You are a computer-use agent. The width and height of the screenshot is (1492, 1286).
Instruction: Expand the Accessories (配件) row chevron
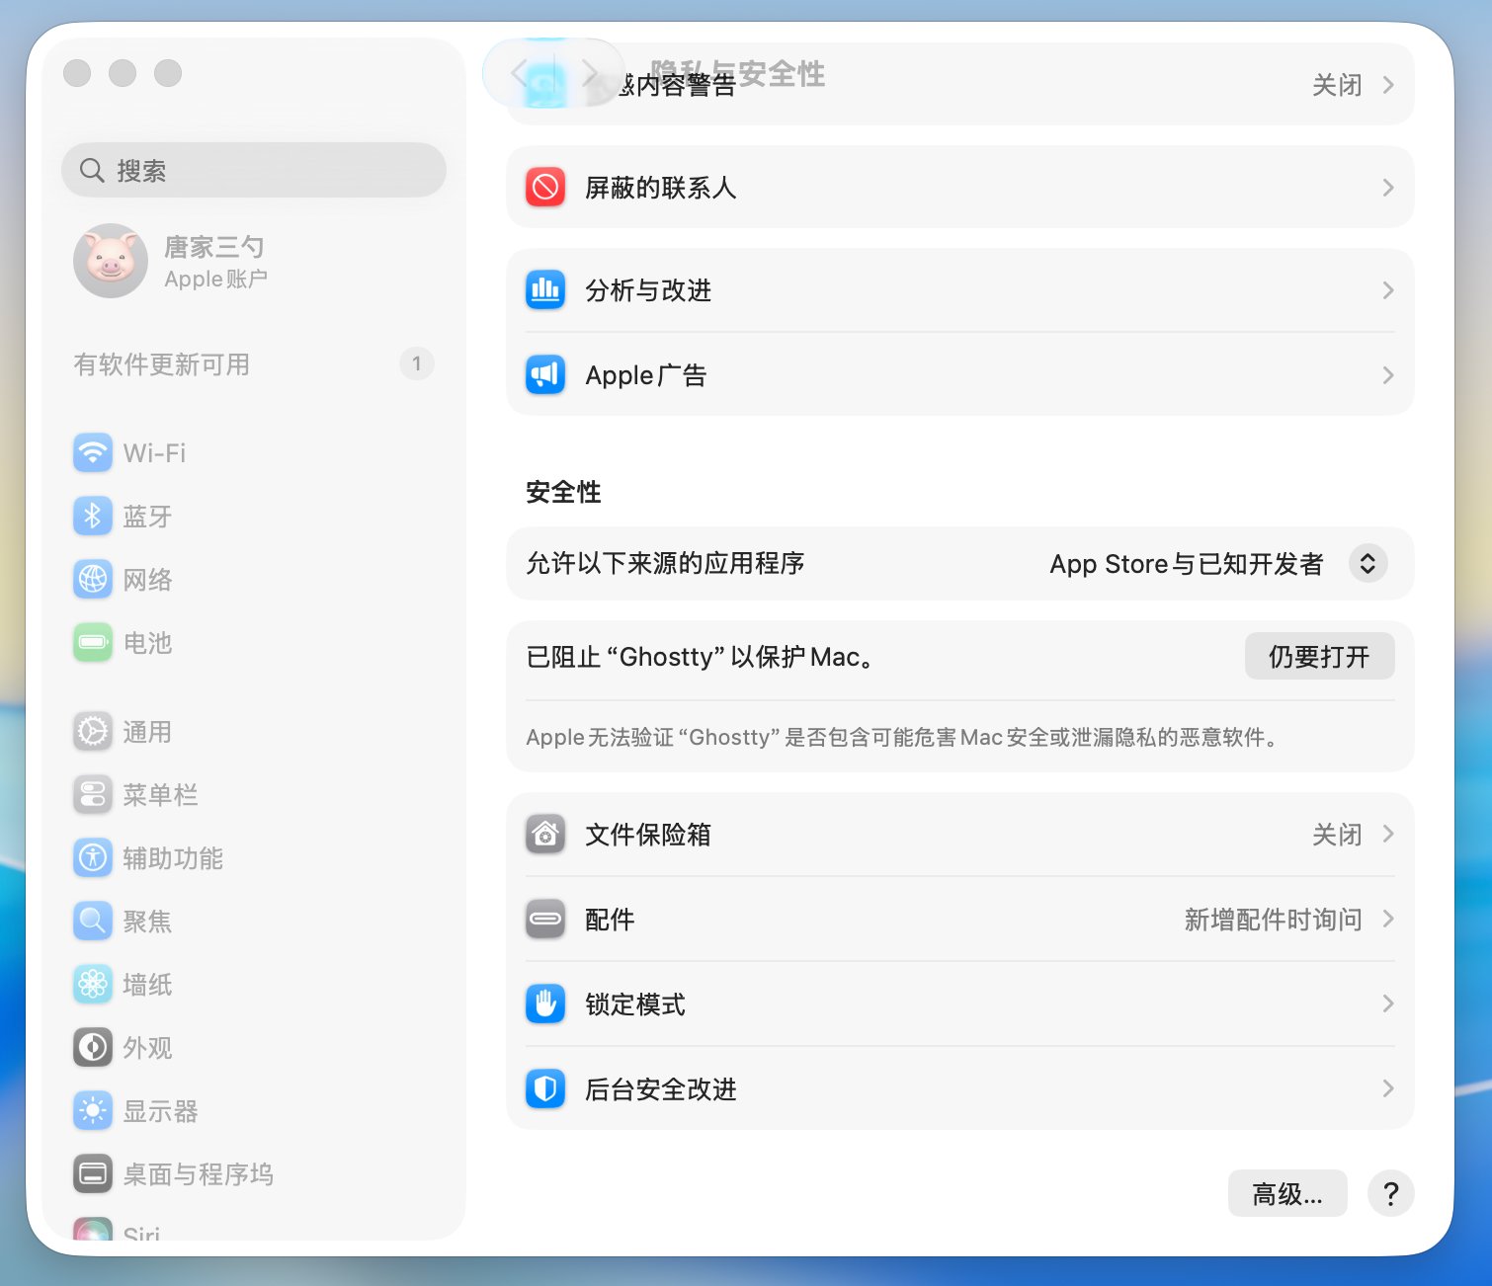point(1388,919)
